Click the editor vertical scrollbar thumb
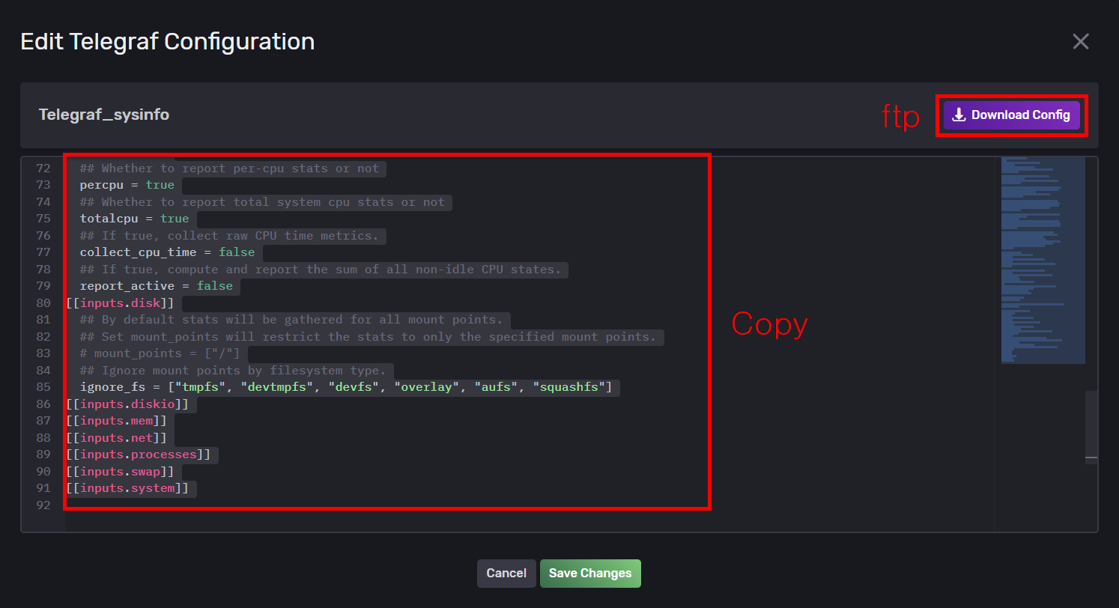Image resolution: width=1119 pixels, height=608 pixels. pos(1091,428)
